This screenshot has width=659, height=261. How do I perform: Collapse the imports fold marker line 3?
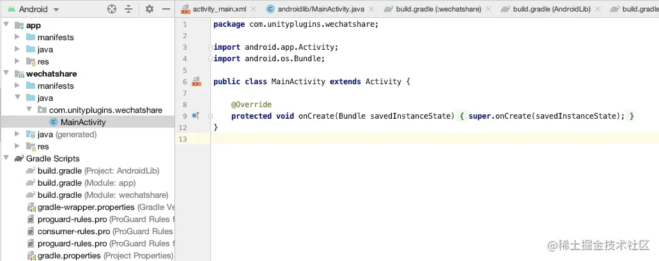point(210,47)
